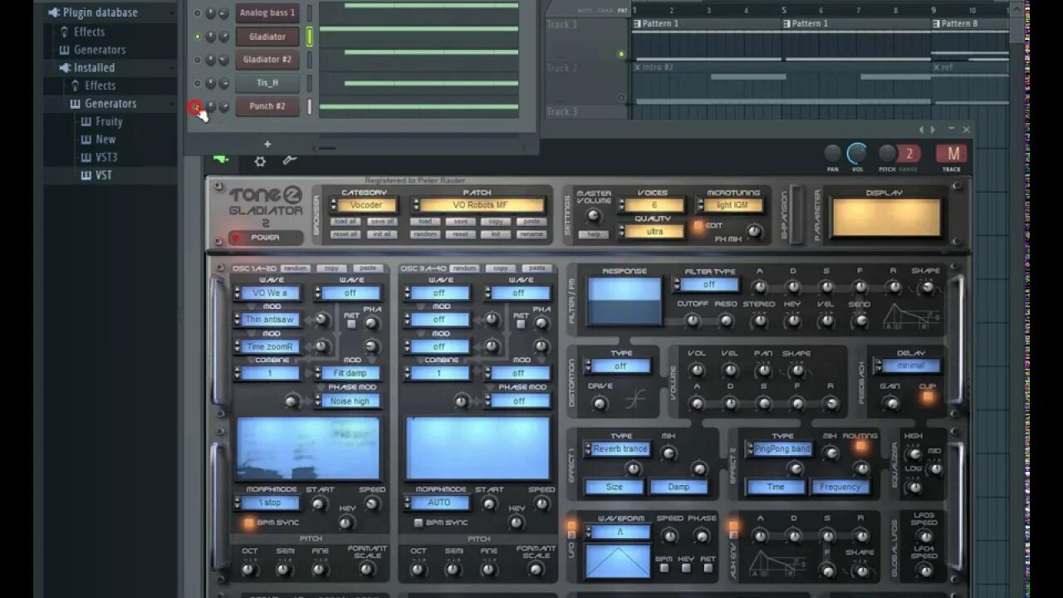
Task: Select the VST3 folder in browser
Action: [x=105, y=157]
